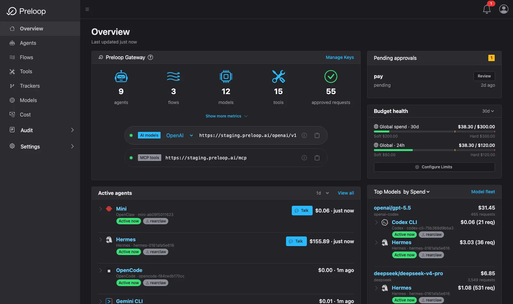The image size is (513, 304).
Task: Expand the Mini agent row
Action: pos(100,209)
